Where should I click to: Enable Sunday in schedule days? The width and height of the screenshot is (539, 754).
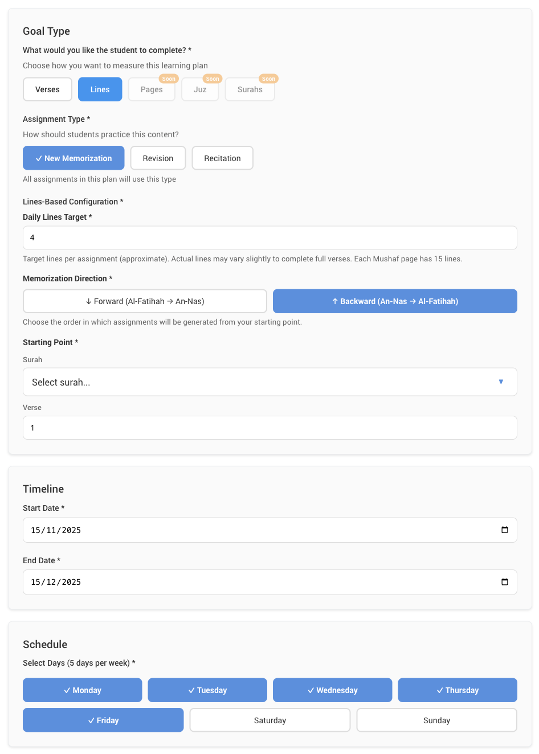click(436, 720)
